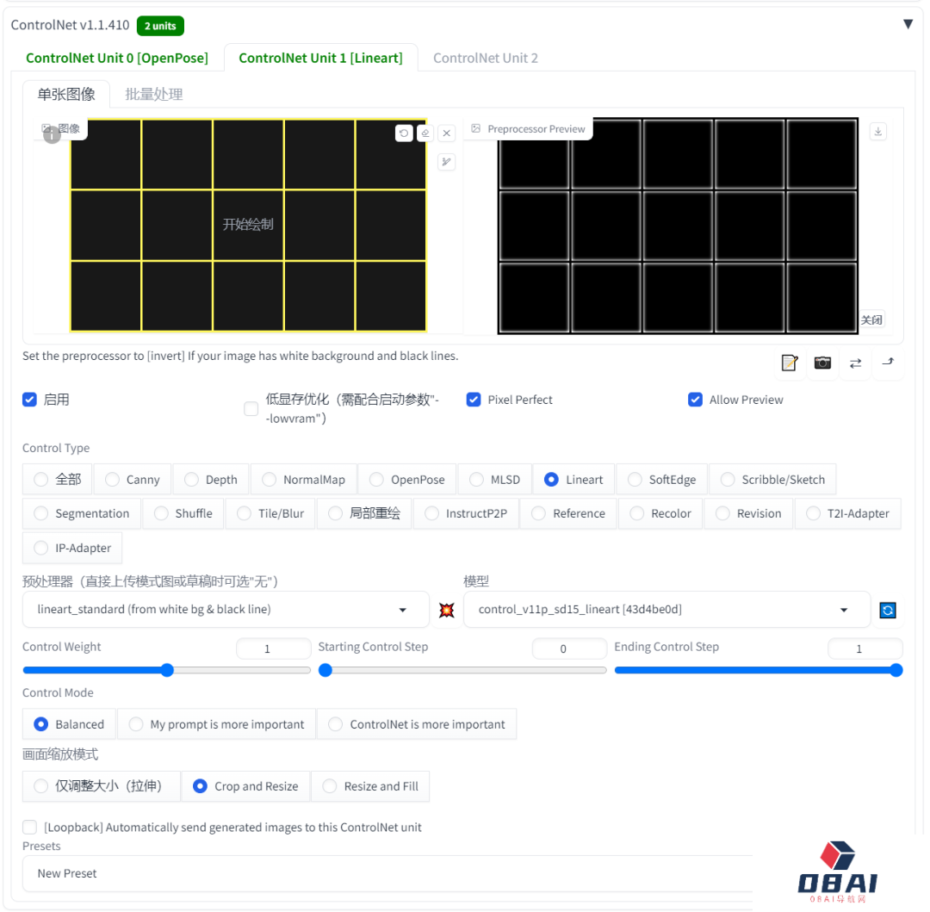Choose the Recolor control type
The width and height of the screenshot is (930, 912).
[x=660, y=513]
